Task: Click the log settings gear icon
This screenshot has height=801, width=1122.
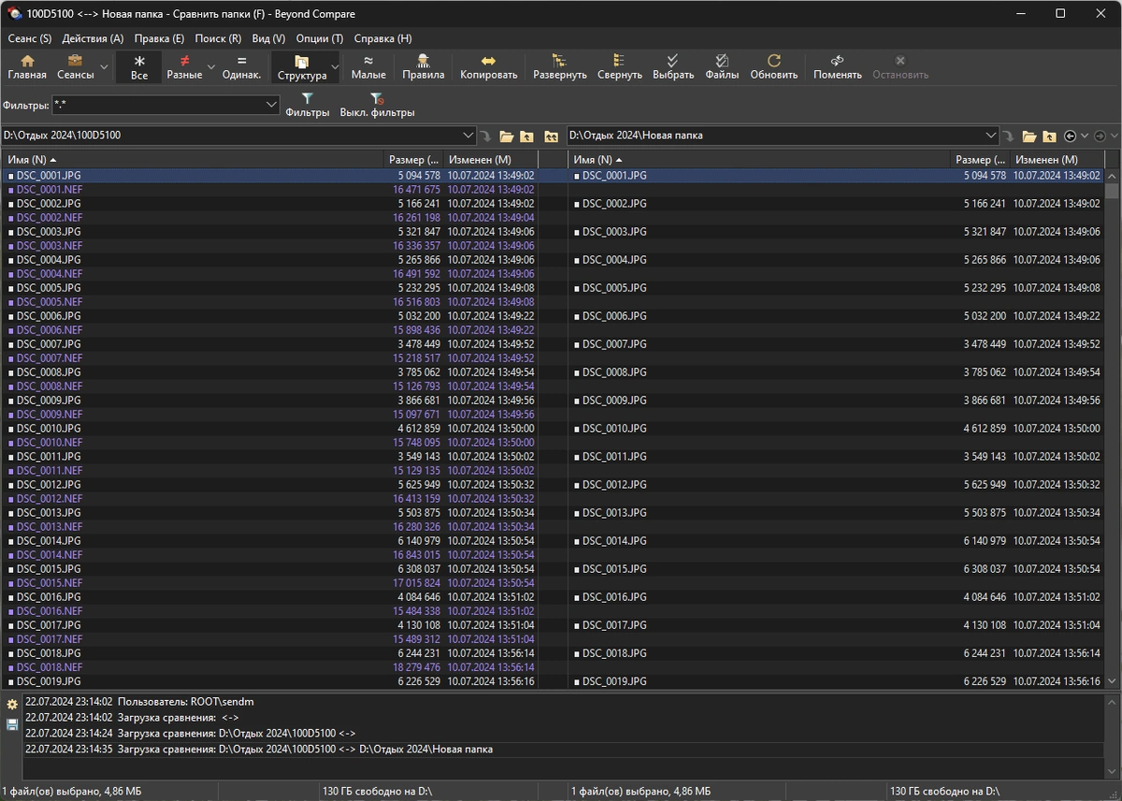Action: pos(12,704)
